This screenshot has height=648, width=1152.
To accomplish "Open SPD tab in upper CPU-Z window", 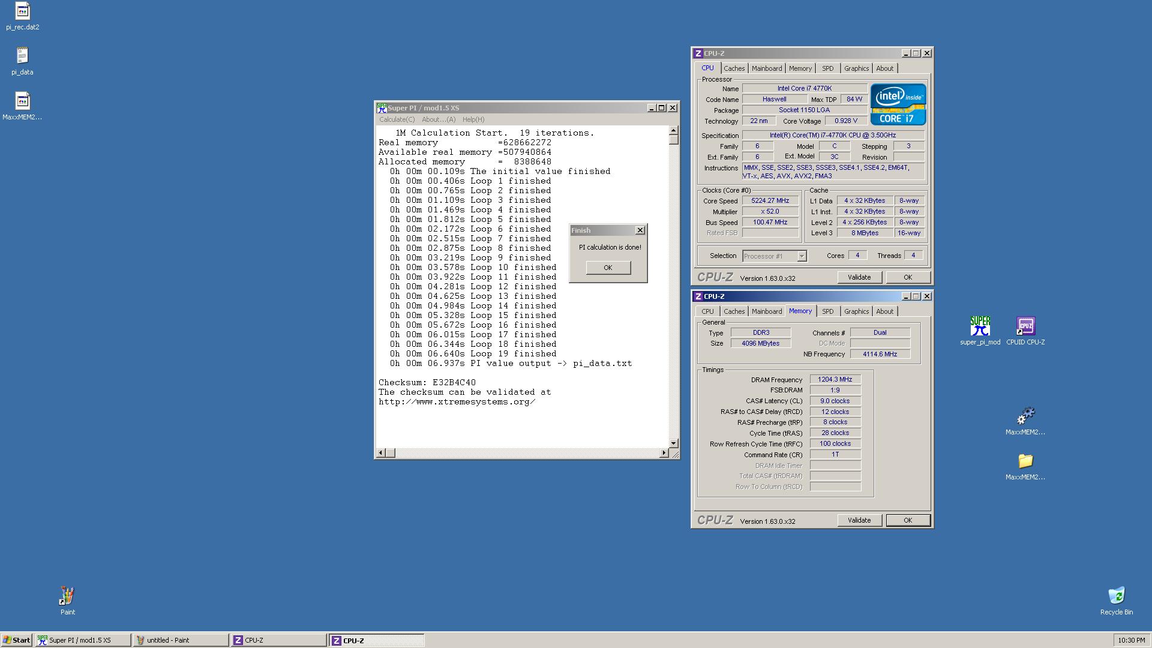I will [827, 68].
